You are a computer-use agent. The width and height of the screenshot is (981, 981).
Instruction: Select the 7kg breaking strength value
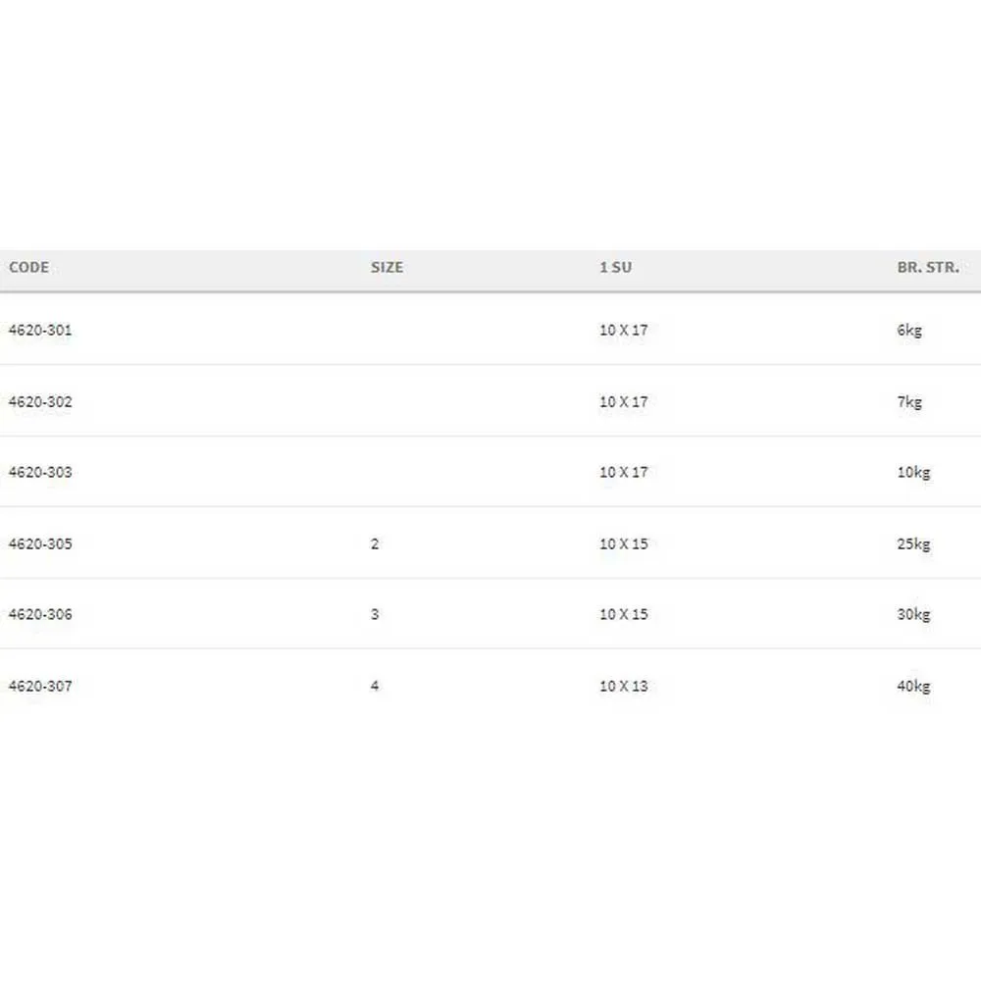[x=909, y=401]
